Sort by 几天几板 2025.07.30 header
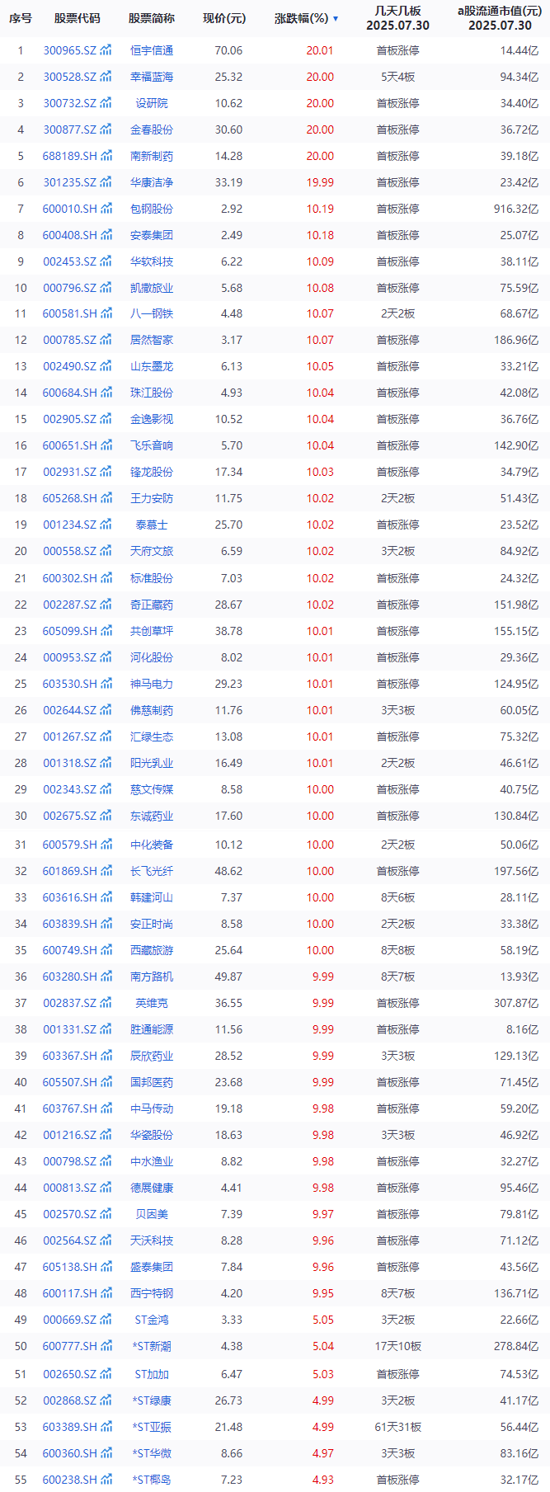The image size is (550, 1492). click(x=398, y=18)
